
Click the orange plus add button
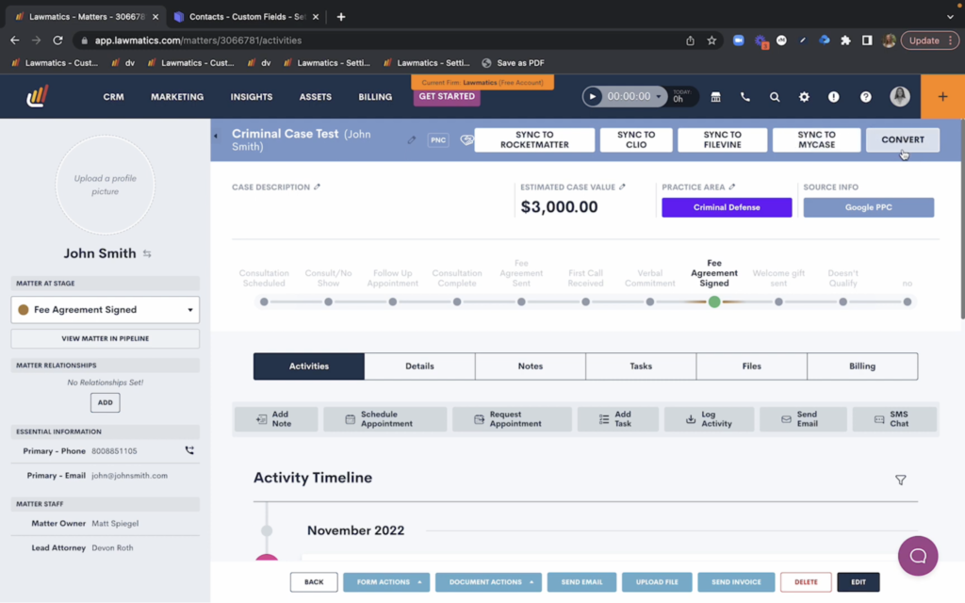click(x=942, y=97)
